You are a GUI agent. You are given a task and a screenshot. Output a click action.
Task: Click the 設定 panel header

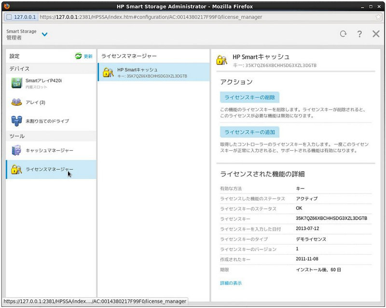point(14,56)
